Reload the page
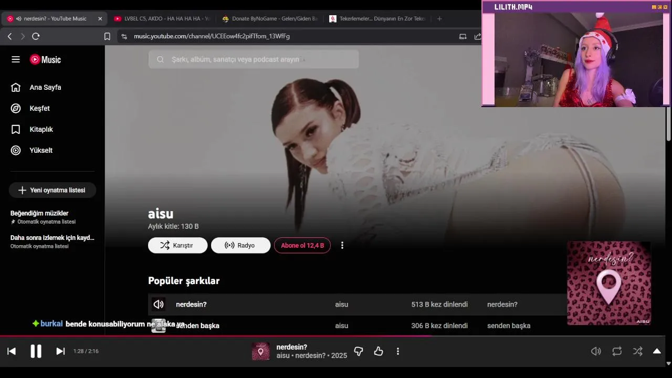The height and width of the screenshot is (378, 672). tap(36, 36)
